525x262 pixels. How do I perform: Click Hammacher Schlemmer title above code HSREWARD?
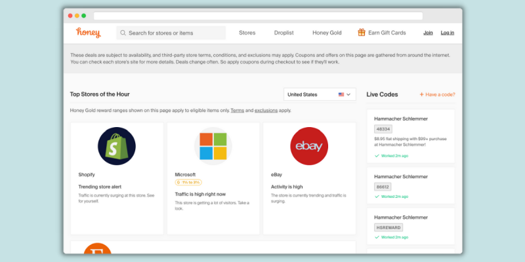point(401,217)
